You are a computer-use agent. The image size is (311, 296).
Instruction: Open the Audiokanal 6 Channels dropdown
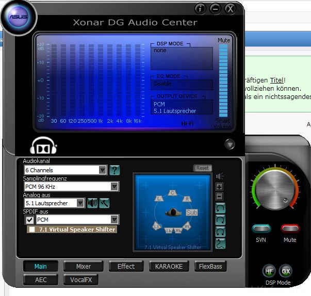click(66, 170)
